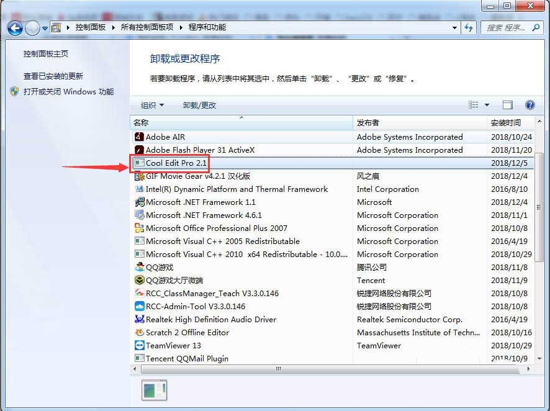
Task: Click the TeamViewer 13 icon
Action: click(x=139, y=345)
